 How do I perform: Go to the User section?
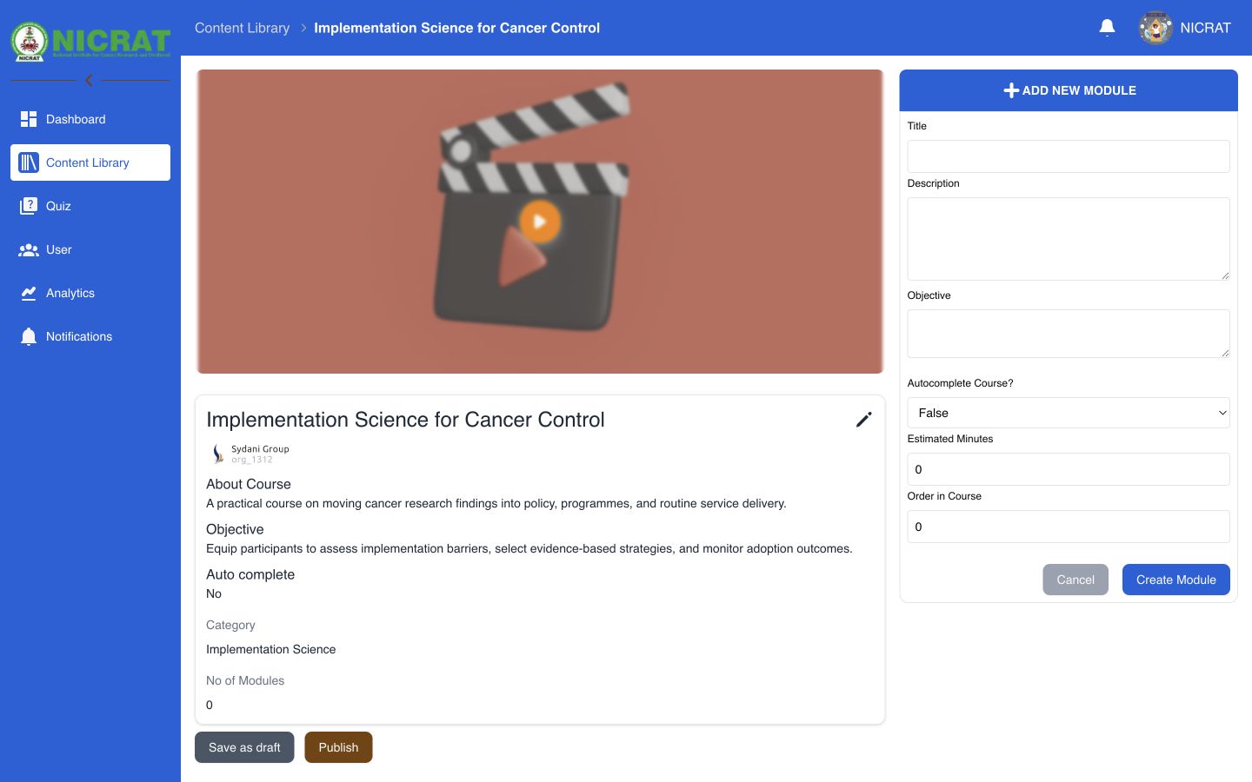click(x=90, y=249)
